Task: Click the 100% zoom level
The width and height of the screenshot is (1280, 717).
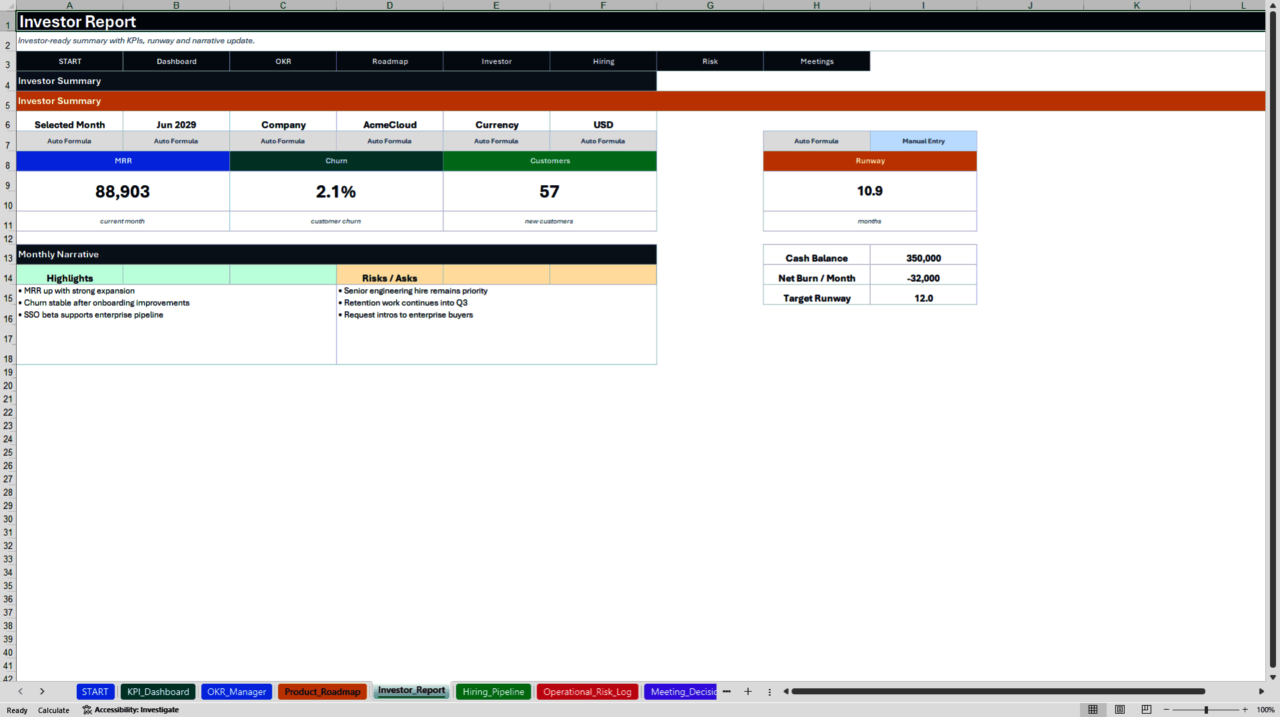Action: pos(1265,710)
